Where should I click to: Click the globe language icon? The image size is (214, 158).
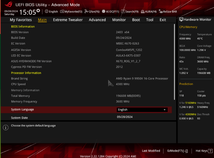pyautogui.click(x=47, y=11)
